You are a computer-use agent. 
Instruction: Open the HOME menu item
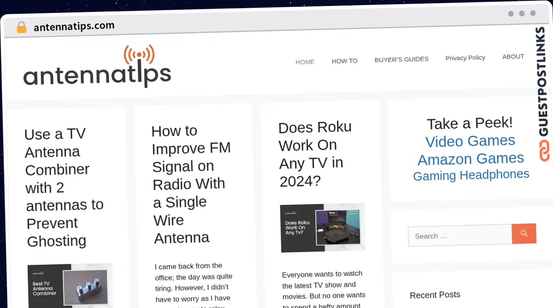coord(305,62)
